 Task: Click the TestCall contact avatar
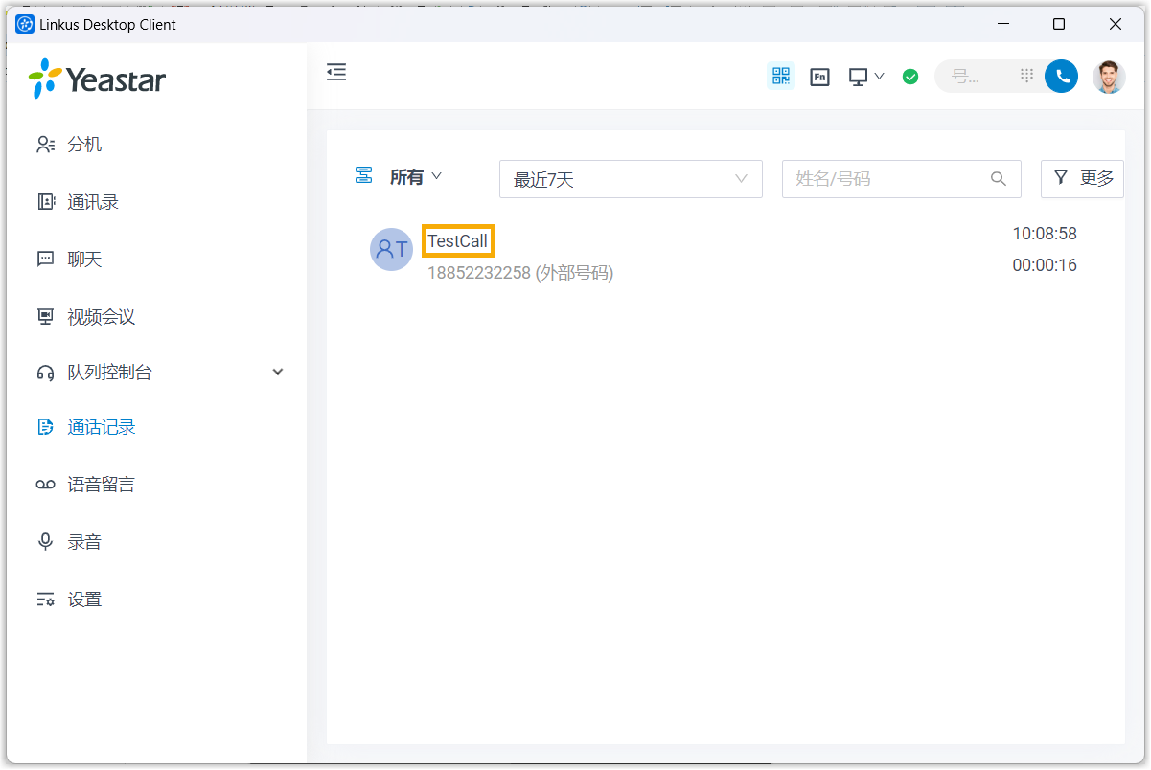[x=391, y=250]
